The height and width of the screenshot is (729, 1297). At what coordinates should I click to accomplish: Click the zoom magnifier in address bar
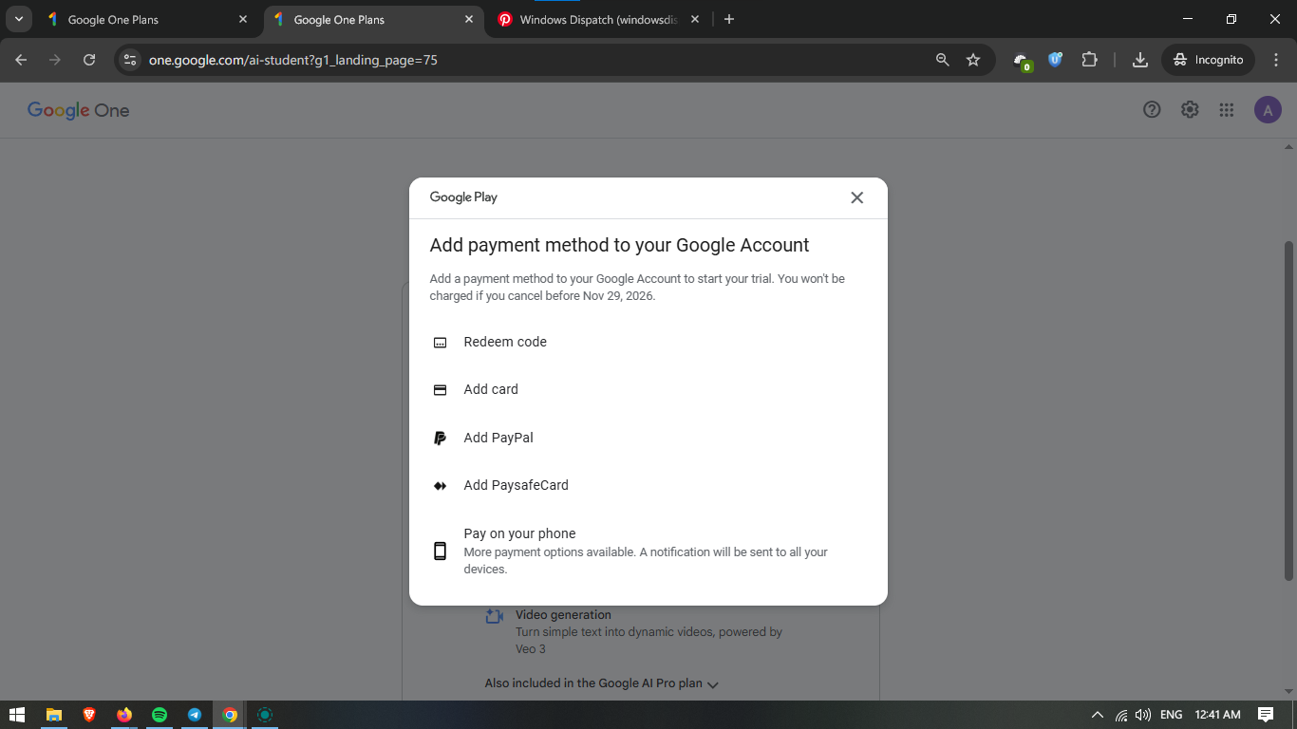[x=942, y=60]
